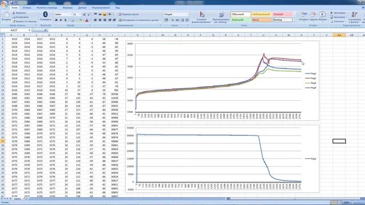
Task: Expand the cell styles gallery
Action: coord(295,22)
